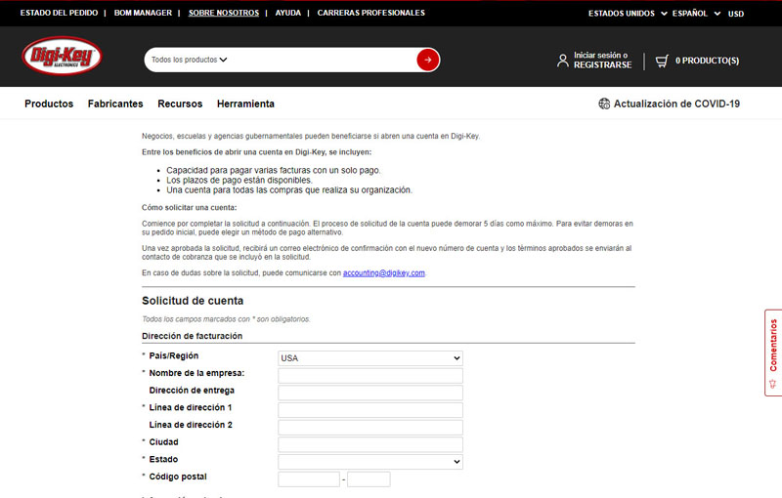Viewport: 782px width, 498px height.
Task: Open the shopping cart icon
Action: (663, 61)
